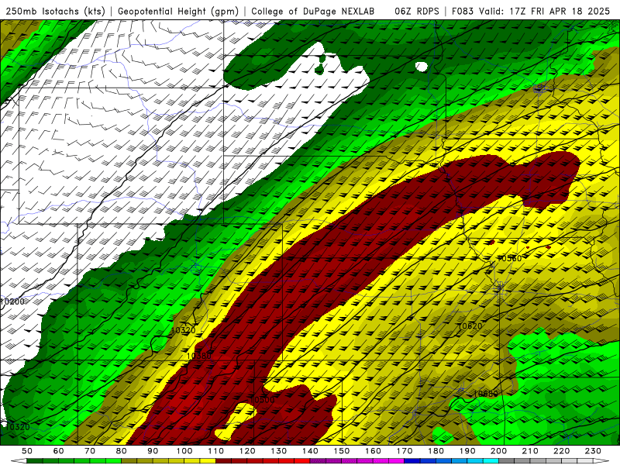620x465 pixels.
Task: Click the 210 value on the color scale
Action: (x=531, y=451)
